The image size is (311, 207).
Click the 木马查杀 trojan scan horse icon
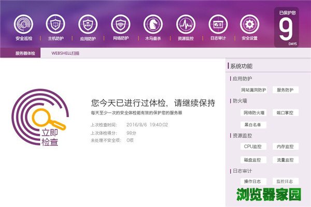(153, 24)
